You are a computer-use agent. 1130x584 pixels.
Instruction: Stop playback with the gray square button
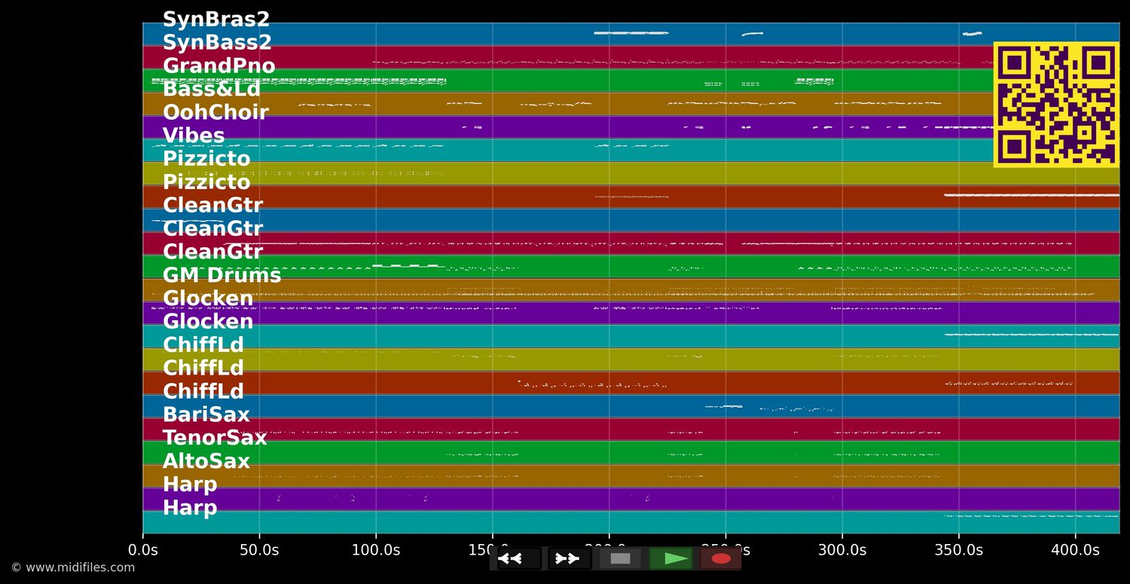pos(620,558)
